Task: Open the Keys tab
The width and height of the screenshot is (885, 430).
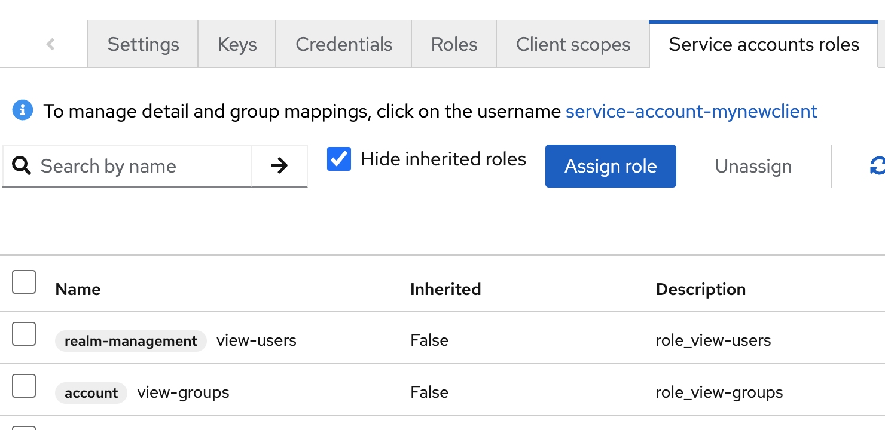Action: (x=237, y=44)
